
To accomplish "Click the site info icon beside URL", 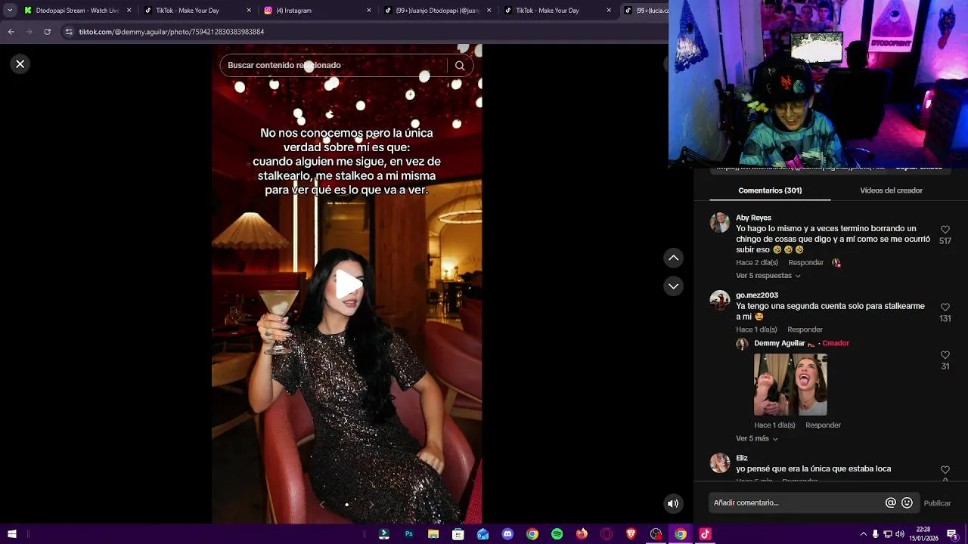I will pyautogui.click(x=69, y=32).
